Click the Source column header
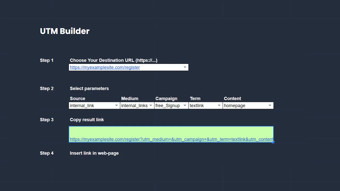340x191 pixels. (77, 98)
